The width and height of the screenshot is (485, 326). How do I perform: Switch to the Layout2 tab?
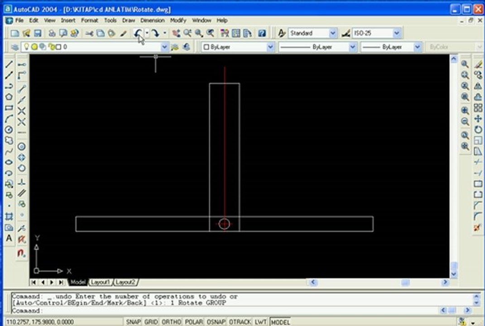(125, 282)
